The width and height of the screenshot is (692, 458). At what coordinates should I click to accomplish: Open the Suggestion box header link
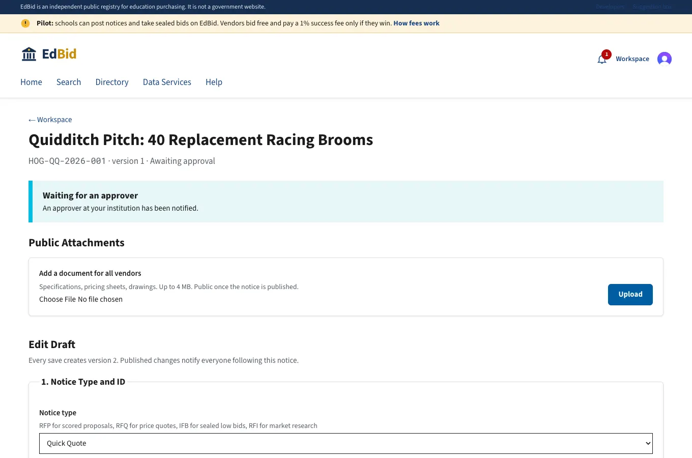(x=652, y=7)
